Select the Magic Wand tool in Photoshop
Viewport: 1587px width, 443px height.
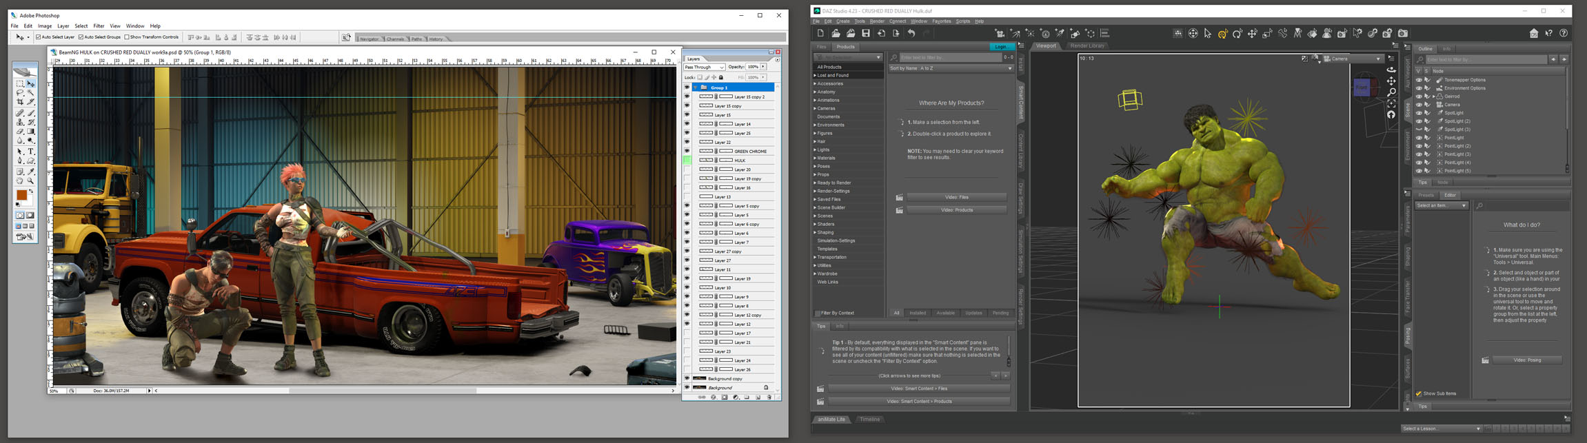pos(30,92)
